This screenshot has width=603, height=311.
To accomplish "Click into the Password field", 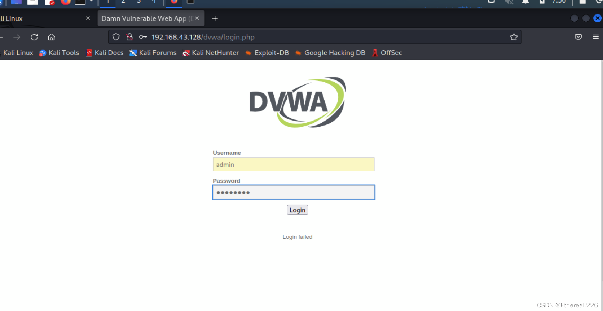I will 294,192.
